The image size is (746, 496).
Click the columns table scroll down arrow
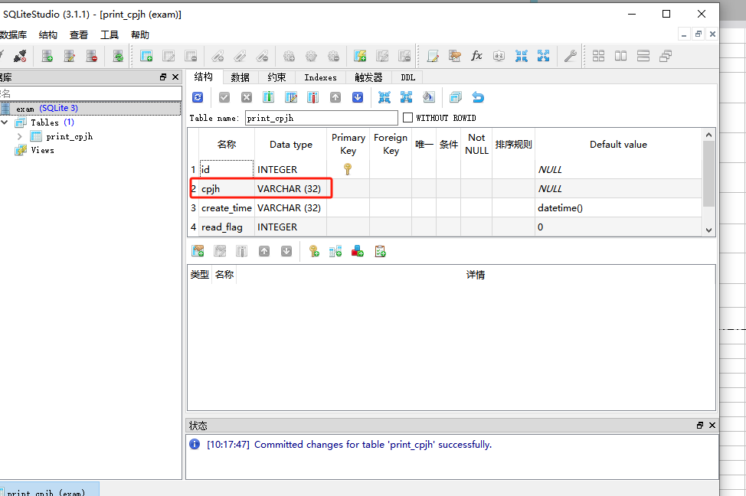(708, 230)
